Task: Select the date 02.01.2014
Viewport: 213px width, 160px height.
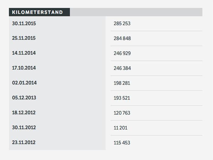Action: click(x=24, y=83)
